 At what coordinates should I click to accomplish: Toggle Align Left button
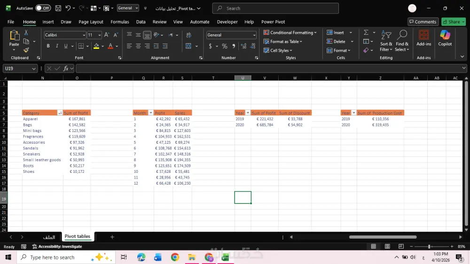pos(129,46)
